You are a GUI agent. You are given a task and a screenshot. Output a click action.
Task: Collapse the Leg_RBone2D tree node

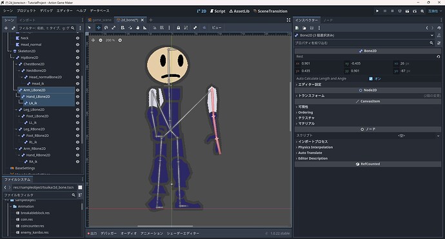(x=16, y=129)
